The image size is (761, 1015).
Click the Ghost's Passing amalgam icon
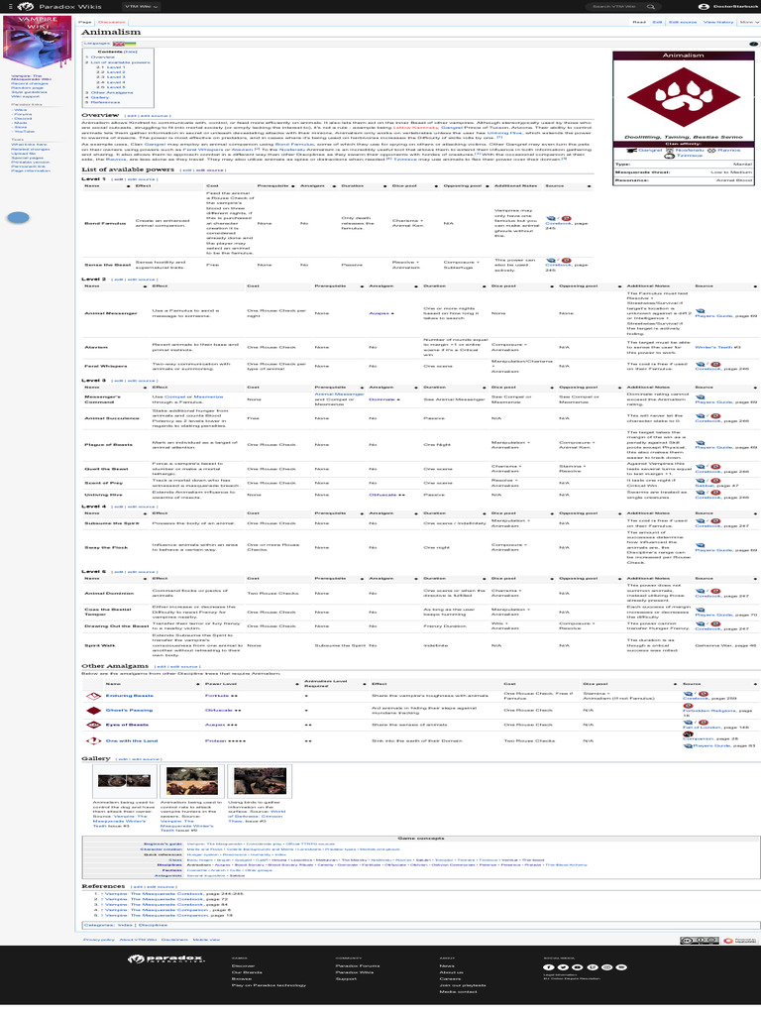tap(94, 710)
